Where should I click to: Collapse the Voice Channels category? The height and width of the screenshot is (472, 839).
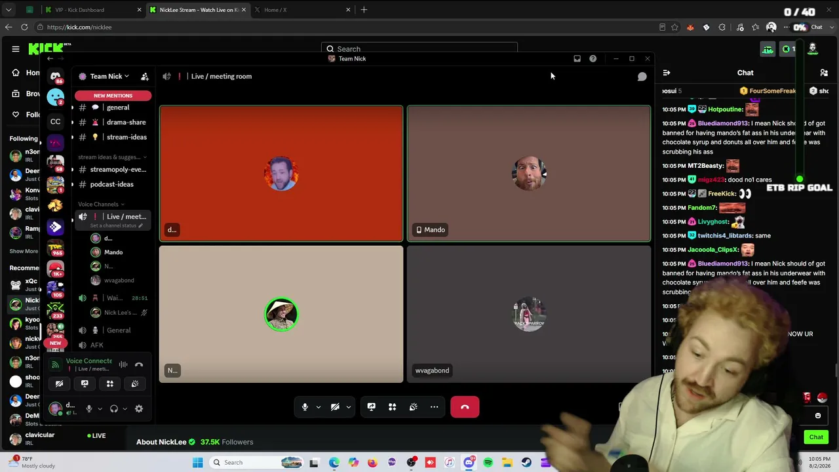pyautogui.click(x=101, y=205)
